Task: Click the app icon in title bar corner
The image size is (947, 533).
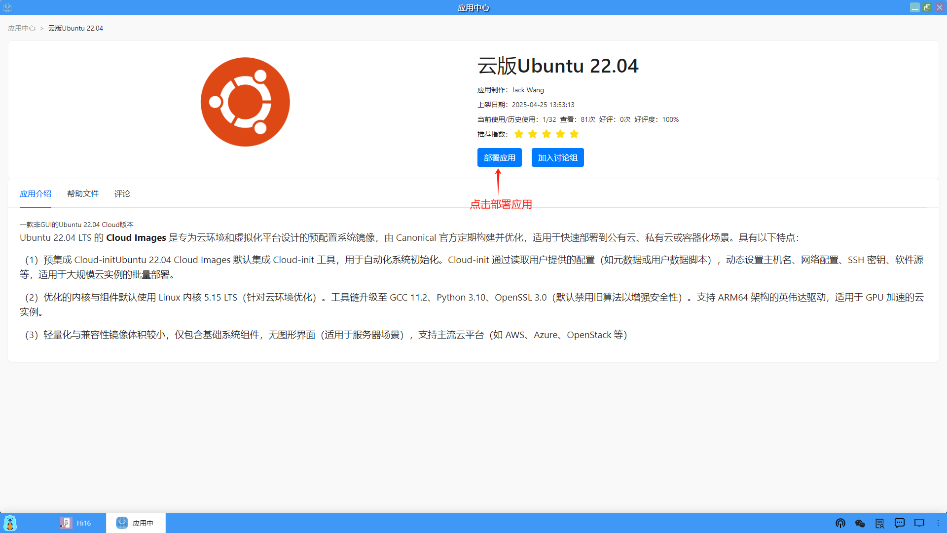Action: click(7, 7)
